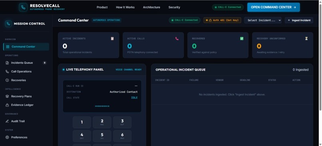Click the lock icon in Auth 401 badge
The width and height of the screenshot is (322, 146).
[210, 20]
